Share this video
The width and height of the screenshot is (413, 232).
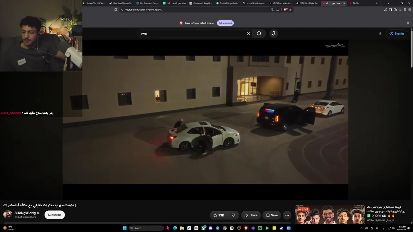click(251, 215)
